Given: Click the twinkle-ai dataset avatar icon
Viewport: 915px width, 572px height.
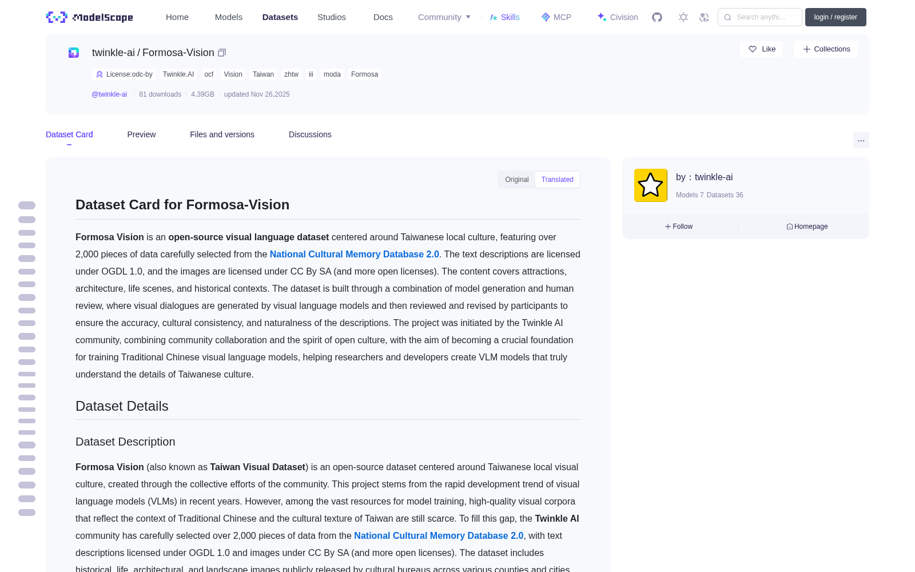Looking at the screenshot, I should pyautogui.click(x=74, y=53).
